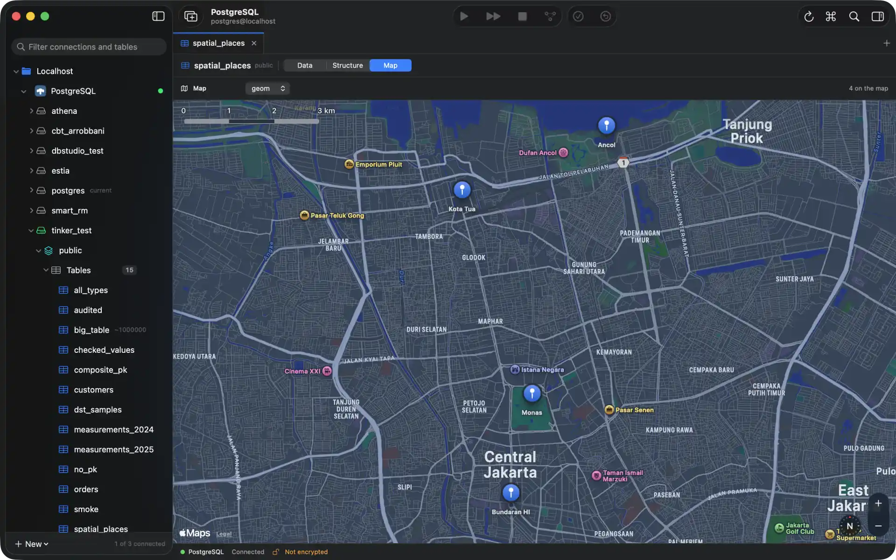Zoom in the map with plus button
This screenshot has width=896, height=560.
point(878,504)
